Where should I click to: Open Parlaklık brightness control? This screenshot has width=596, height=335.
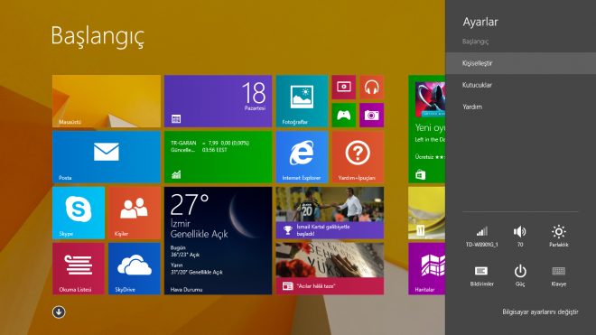(x=558, y=237)
